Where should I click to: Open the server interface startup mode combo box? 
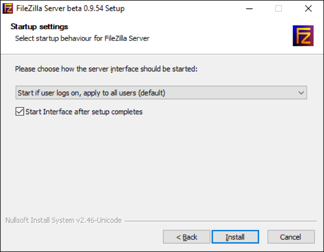click(161, 93)
